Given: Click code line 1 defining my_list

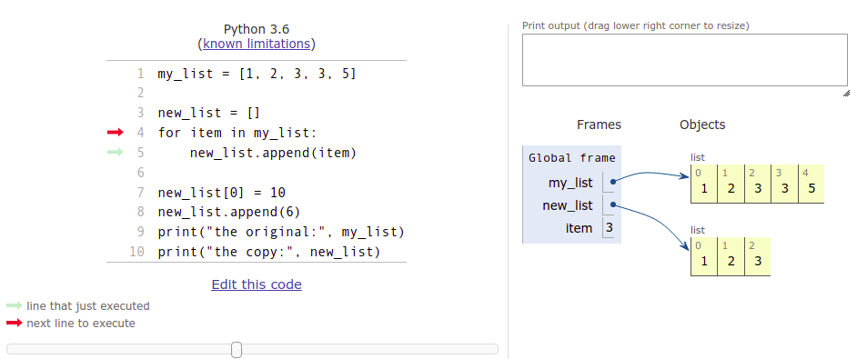Looking at the screenshot, I should point(257,74).
